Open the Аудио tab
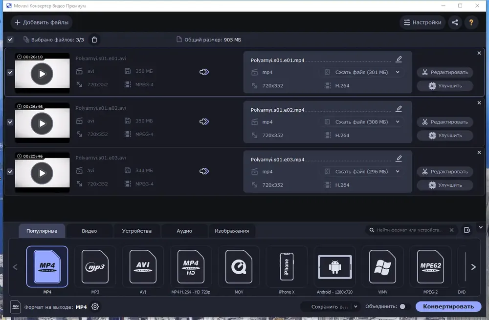Image resolution: width=489 pixels, height=320 pixels. tap(184, 231)
